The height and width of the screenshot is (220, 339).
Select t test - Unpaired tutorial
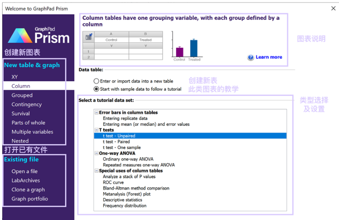tap(190, 136)
